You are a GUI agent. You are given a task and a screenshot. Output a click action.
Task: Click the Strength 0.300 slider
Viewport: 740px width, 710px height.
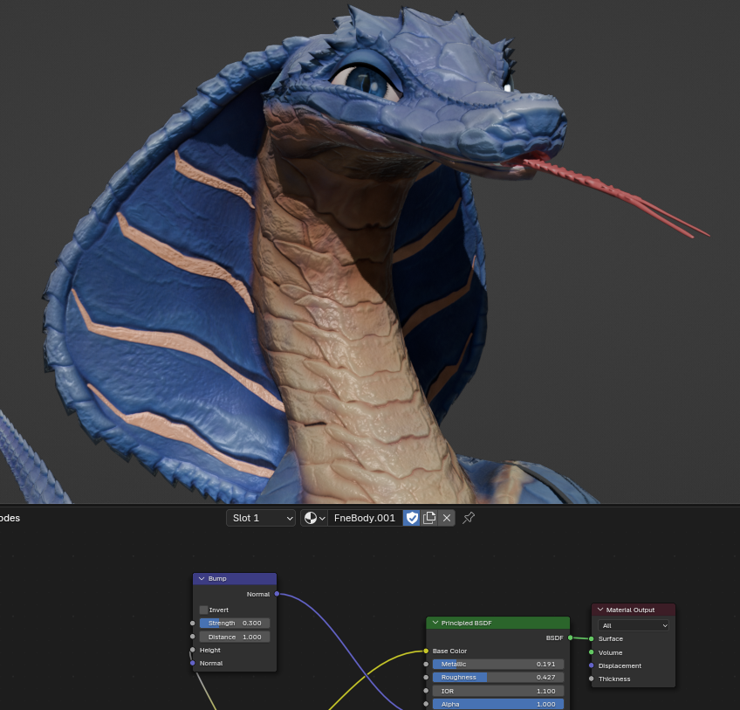[235, 623]
